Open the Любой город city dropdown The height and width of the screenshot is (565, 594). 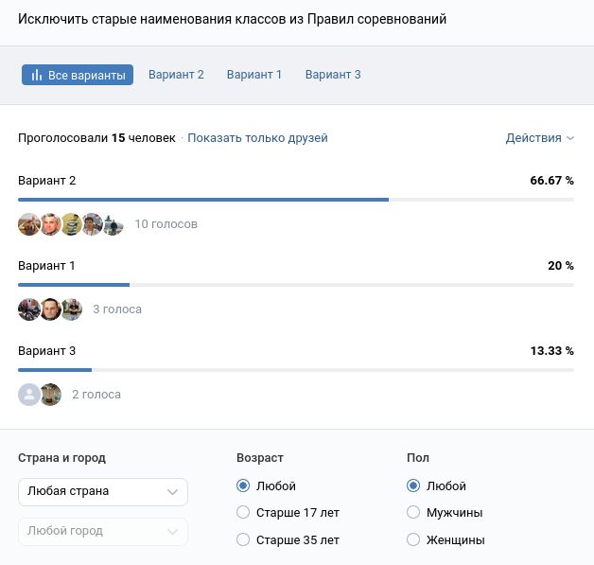pyautogui.click(x=102, y=532)
